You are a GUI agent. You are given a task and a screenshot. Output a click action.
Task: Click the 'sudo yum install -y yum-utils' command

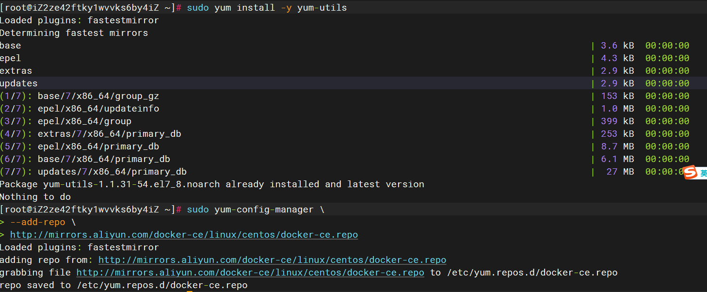267,8
